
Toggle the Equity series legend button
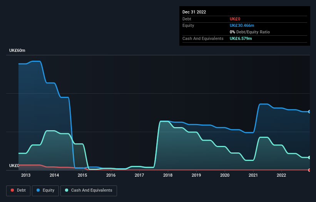click(45, 190)
